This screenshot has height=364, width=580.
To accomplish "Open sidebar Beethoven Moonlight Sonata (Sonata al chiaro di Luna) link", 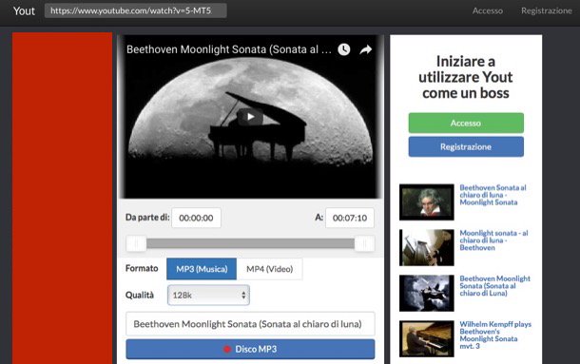I will pyautogui.click(x=495, y=286).
